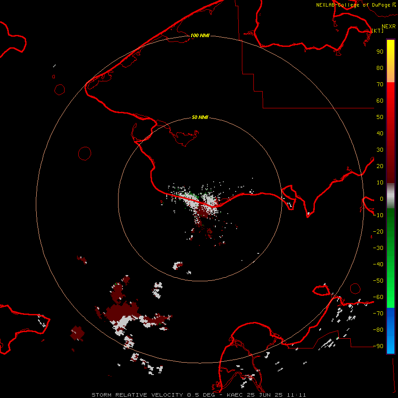Click the blue bottom segment of color bar
The height and width of the screenshot is (398, 398).
(390, 331)
